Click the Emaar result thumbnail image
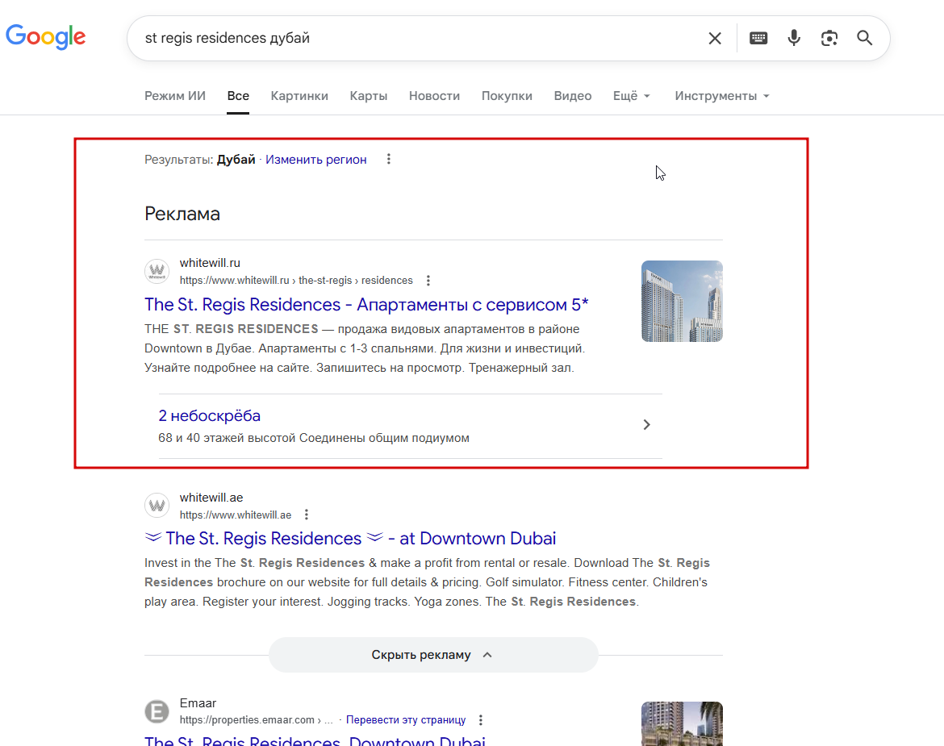Image resolution: width=944 pixels, height=746 pixels. pos(682,723)
